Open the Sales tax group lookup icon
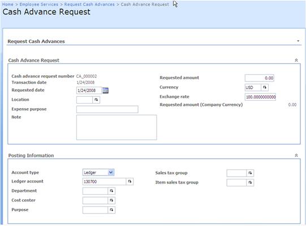The width and height of the screenshot is (306, 226). pos(250,173)
